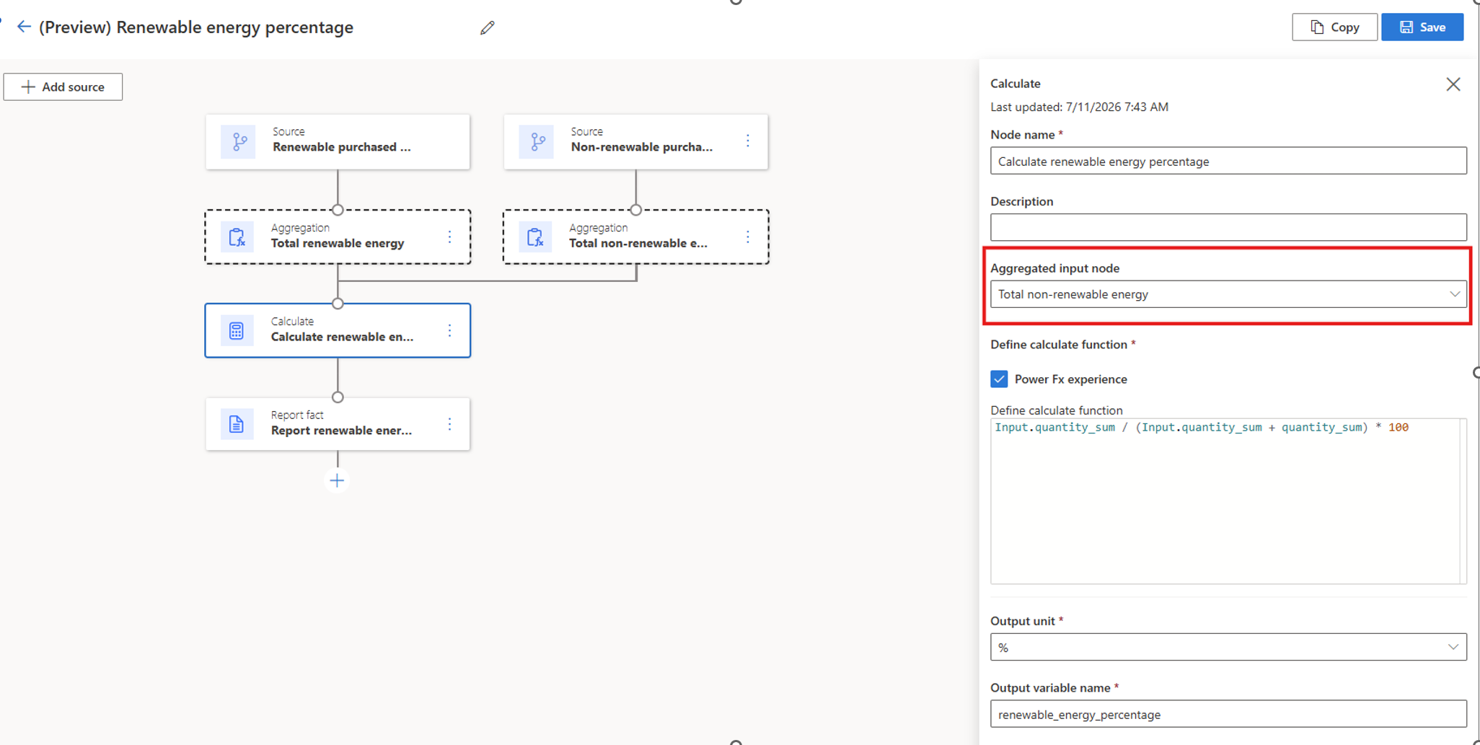Save the calculation model

[1422, 27]
